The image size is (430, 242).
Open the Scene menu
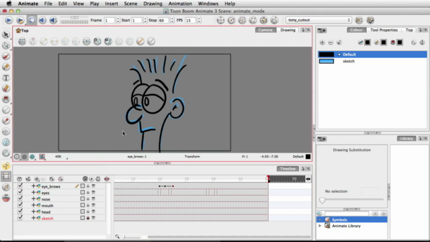(130, 3)
